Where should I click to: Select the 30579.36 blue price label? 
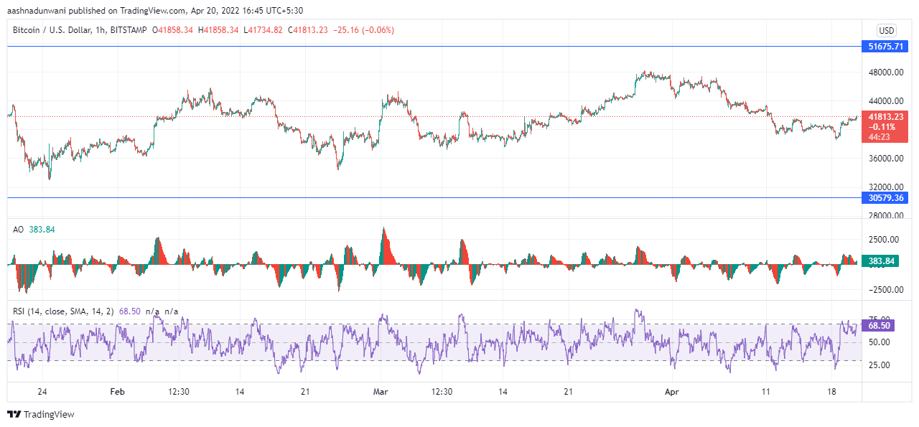coord(885,198)
